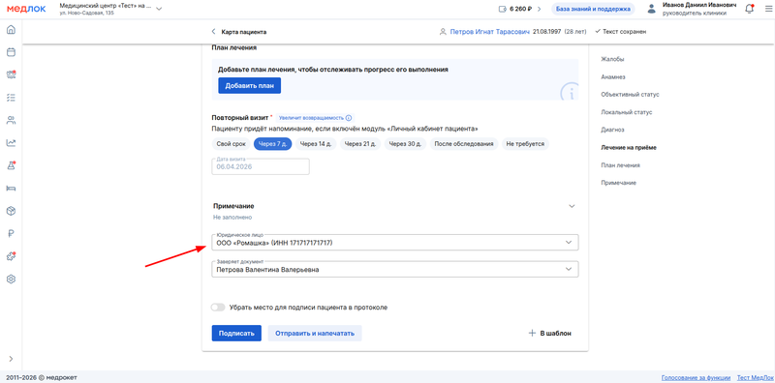Jump to 'Жалобы' section
The width and height of the screenshot is (775, 383).
[612, 59]
